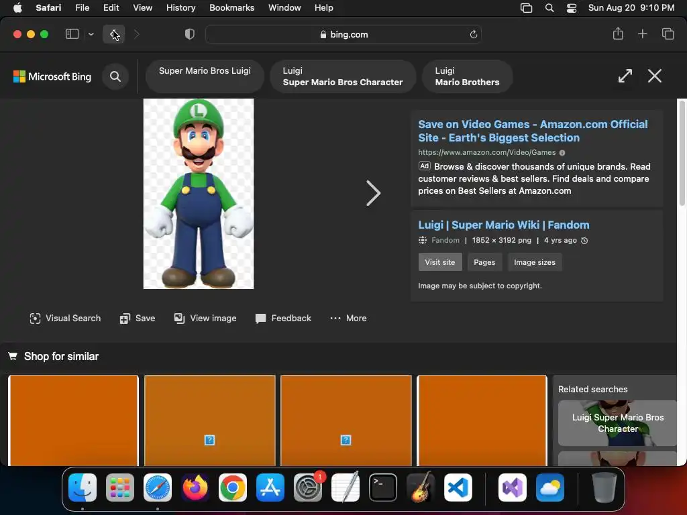Image resolution: width=687 pixels, height=515 pixels.
Task: Open System Settings from the Dock
Action: tap(308, 488)
